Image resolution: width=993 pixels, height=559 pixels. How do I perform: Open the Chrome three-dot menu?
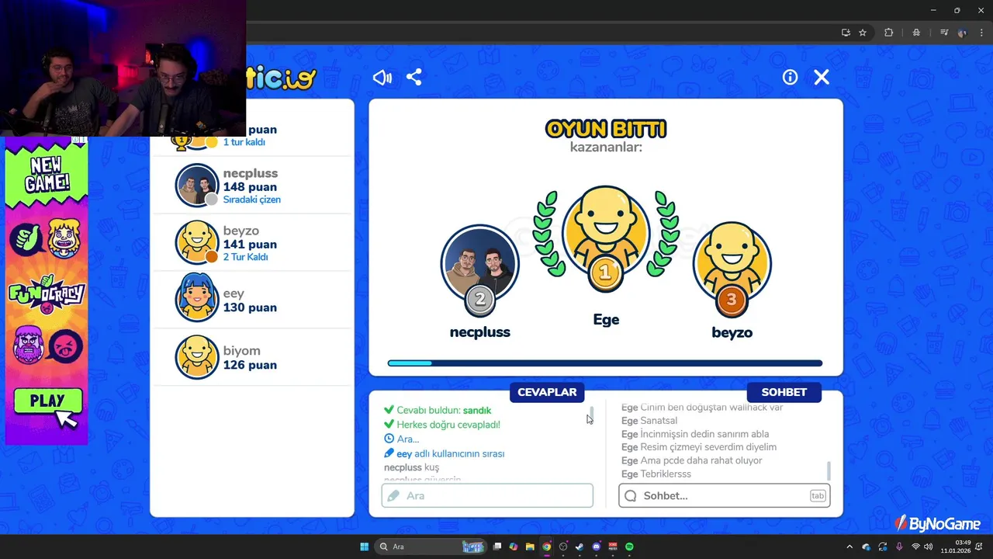click(981, 33)
